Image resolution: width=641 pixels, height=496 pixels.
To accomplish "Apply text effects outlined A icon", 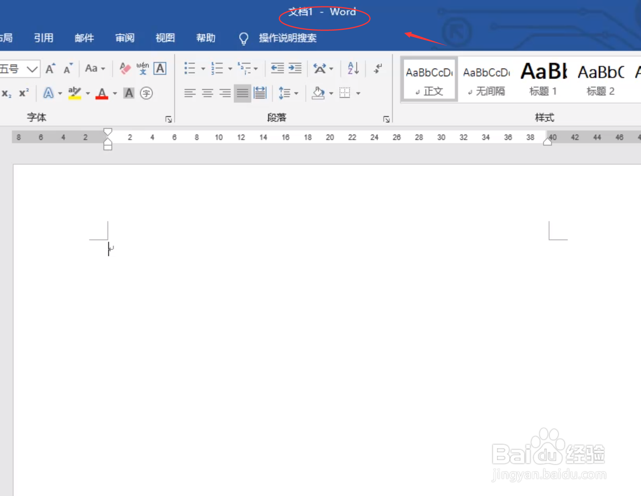I will (48, 93).
